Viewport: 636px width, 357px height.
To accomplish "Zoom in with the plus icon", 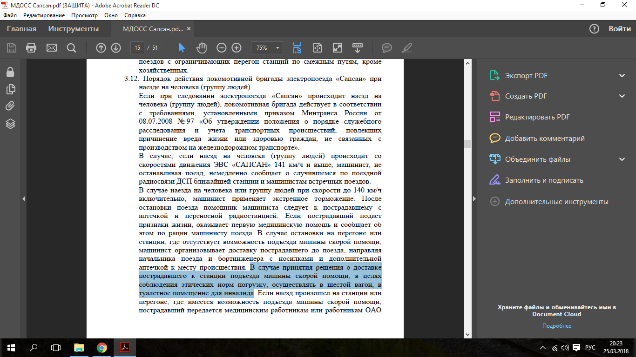I will (x=237, y=48).
